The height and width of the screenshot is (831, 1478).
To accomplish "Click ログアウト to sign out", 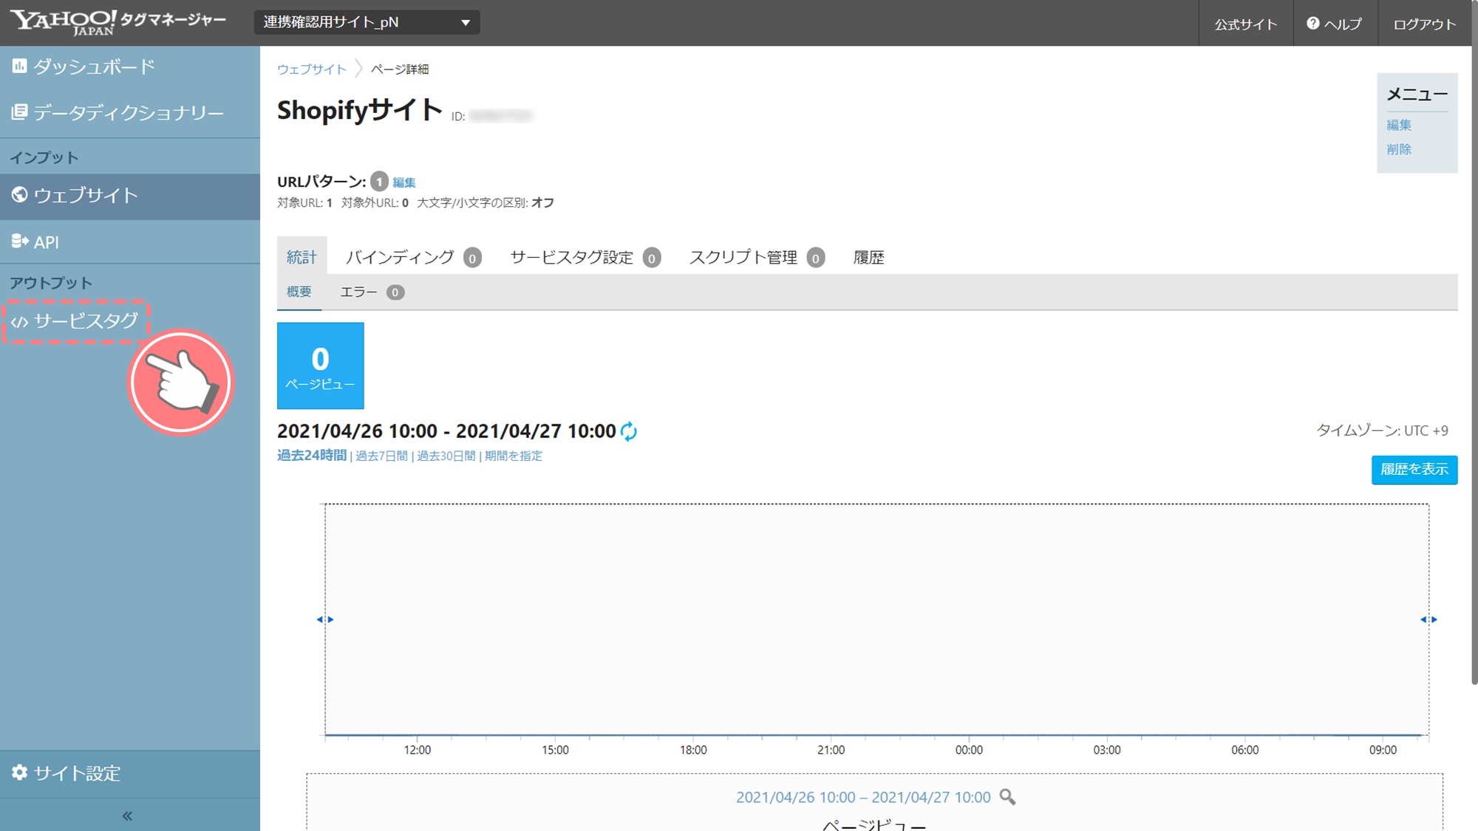I will click(1424, 24).
